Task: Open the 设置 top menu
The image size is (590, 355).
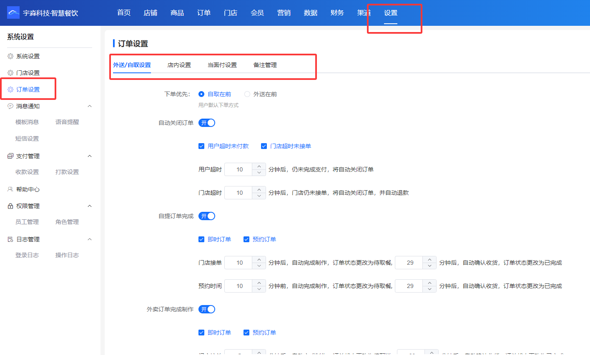Action: [x=391, y=13]
